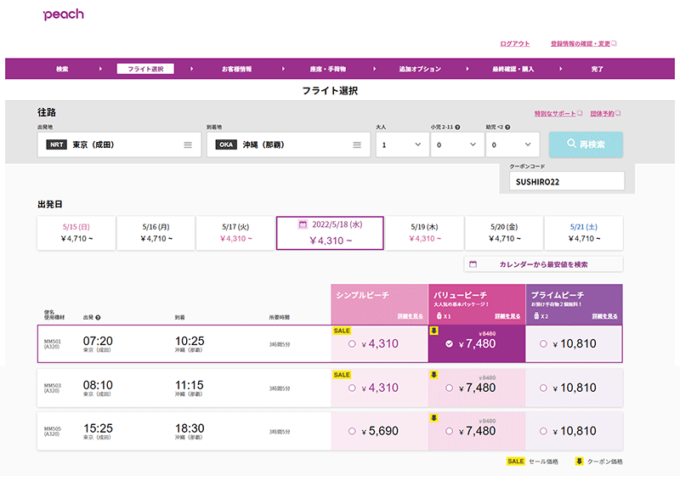Viewport: 680px width, 493px height.
Task: Click the external link icon beside 特別なサポート
Action: pos(580,113)
